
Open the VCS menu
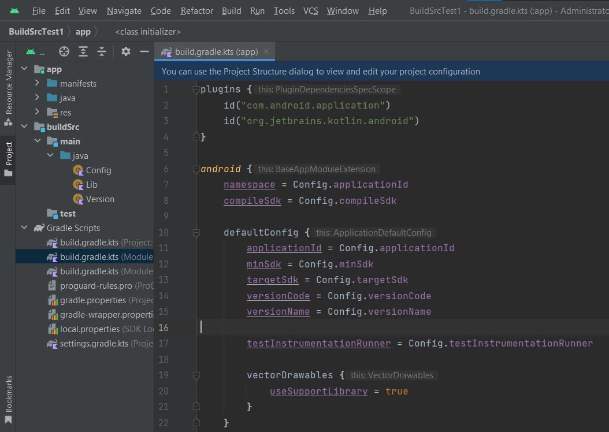coord(310,11)
